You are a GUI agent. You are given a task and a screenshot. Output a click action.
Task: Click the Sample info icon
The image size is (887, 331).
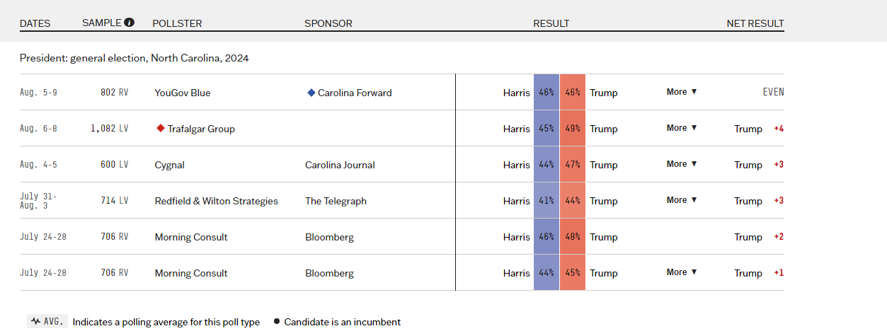point(130,23)
